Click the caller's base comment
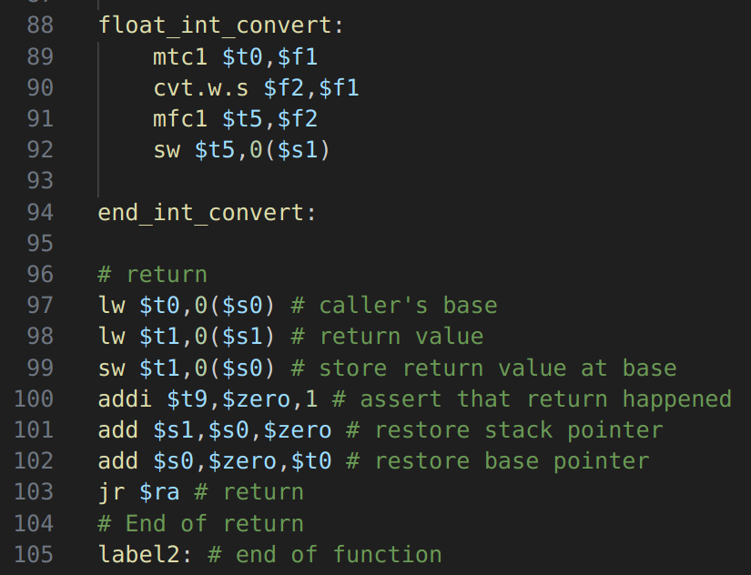The height and width of the screenshot is (575, 751). 395,306
